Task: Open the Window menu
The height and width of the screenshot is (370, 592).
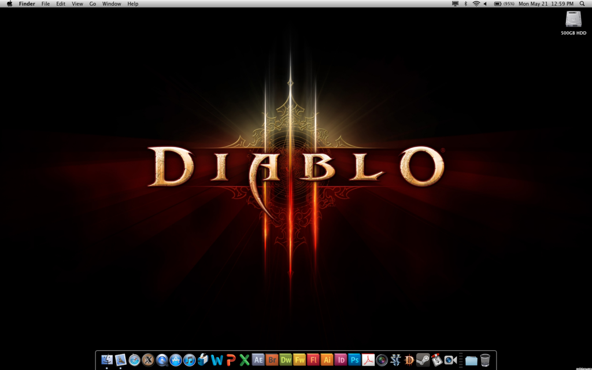Action: click(112, 4)
